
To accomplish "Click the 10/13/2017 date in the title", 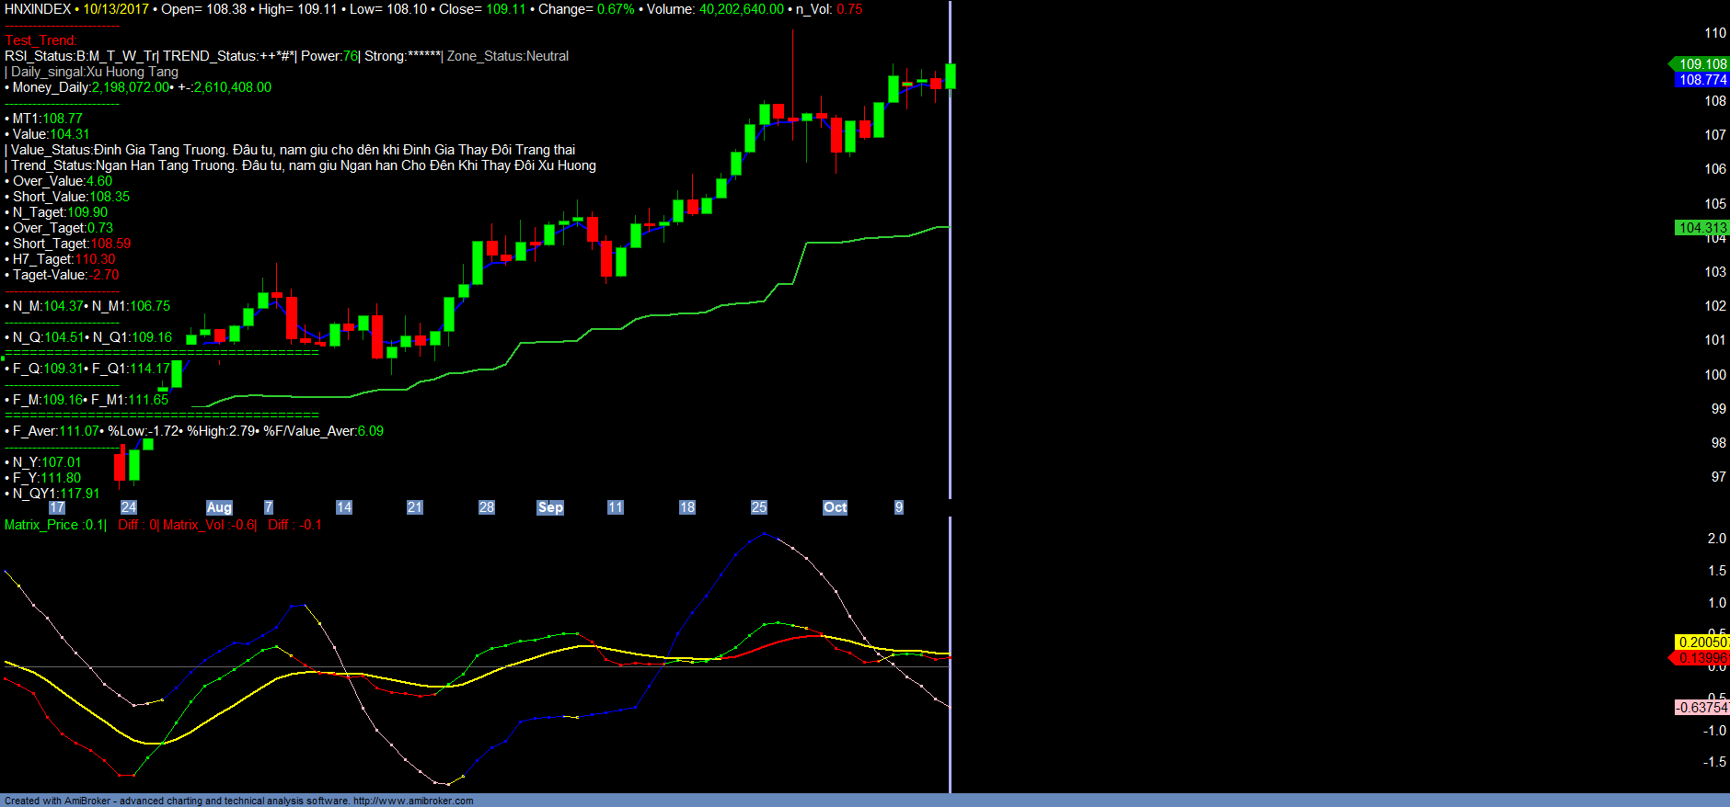I will pyautogui.click(x=116, y=9).
